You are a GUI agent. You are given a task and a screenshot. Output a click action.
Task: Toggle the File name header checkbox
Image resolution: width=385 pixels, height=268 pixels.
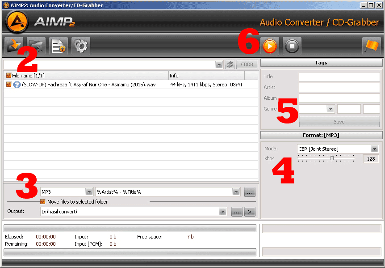click(8, 76)
